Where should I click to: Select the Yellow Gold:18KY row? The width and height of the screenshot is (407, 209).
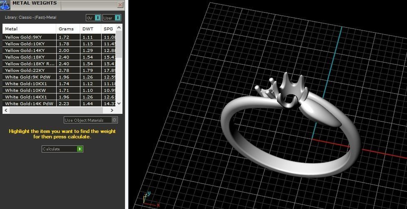coord(59,57)
